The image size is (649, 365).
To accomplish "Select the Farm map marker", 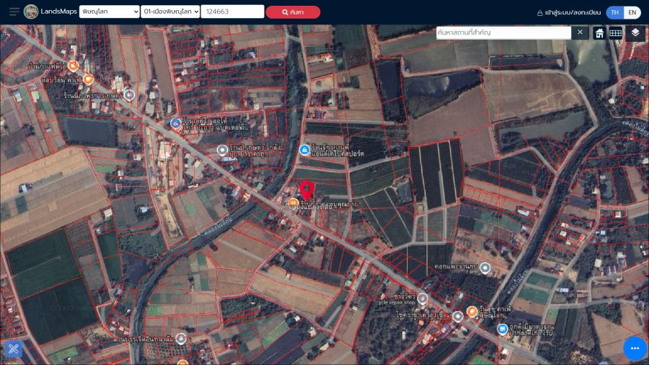I will point(485,268).
